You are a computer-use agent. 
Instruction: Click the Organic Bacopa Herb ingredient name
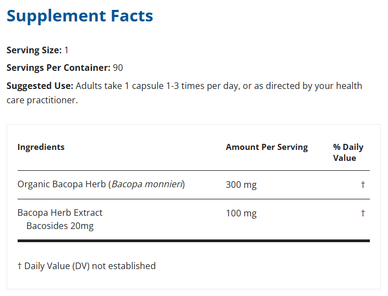62,185
